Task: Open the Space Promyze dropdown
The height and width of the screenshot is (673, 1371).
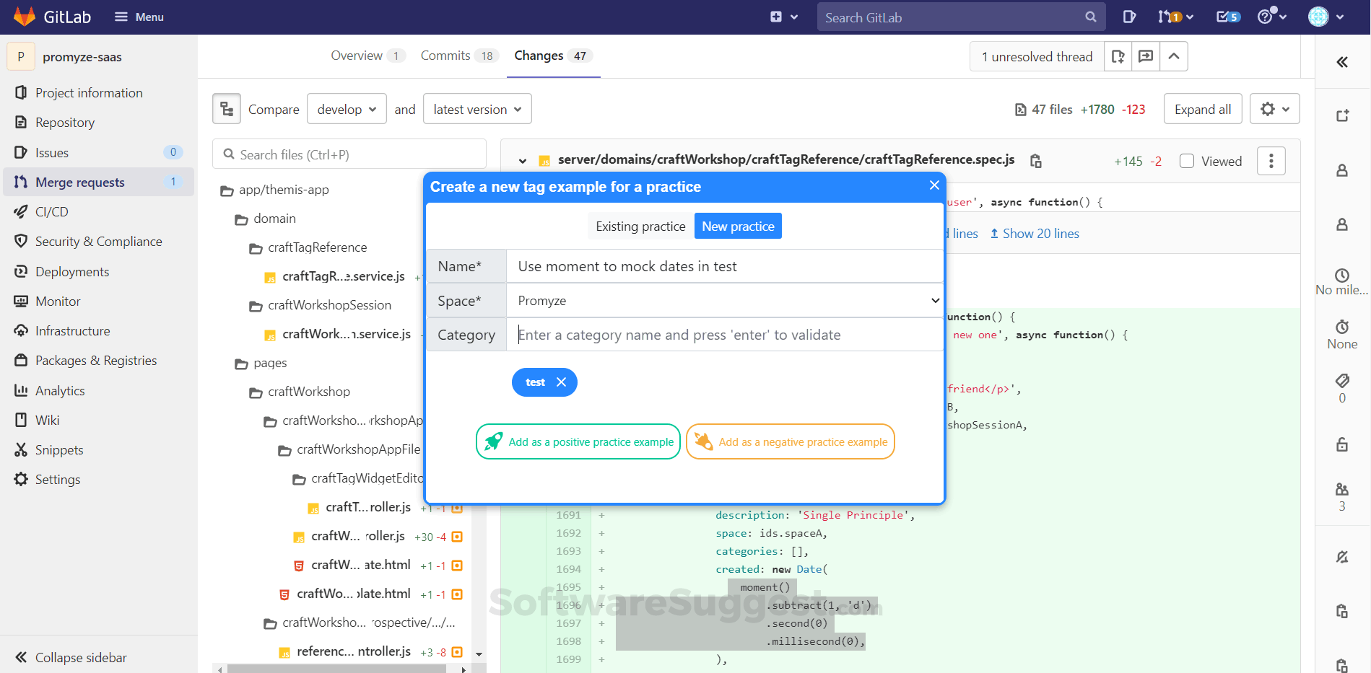Action: (x=725, y=301)
